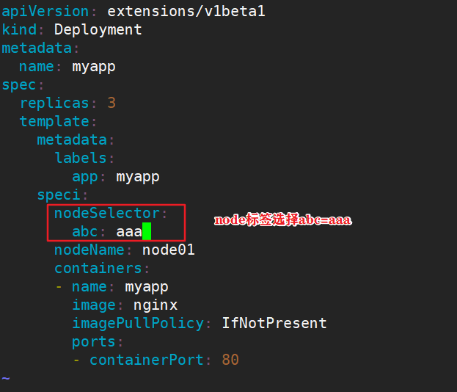Click the containerPort value 80

pyautogui.click(x=230, y=360)
